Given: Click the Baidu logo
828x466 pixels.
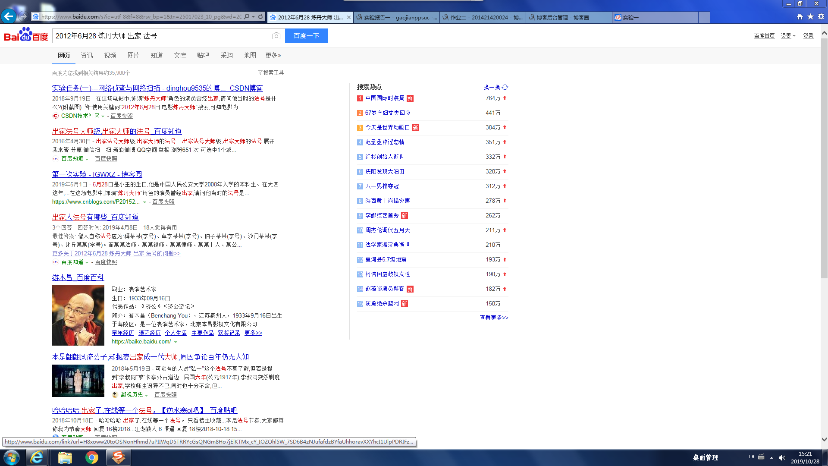Looking at the screenshot, I should pyautogui.click(x=26, y=35).
